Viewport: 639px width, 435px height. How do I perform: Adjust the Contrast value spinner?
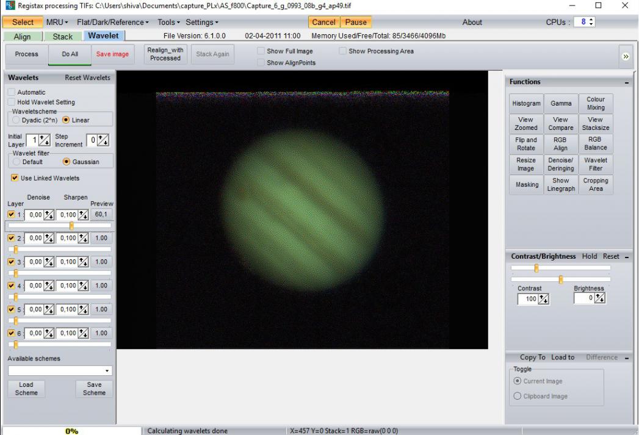[544, 299]
